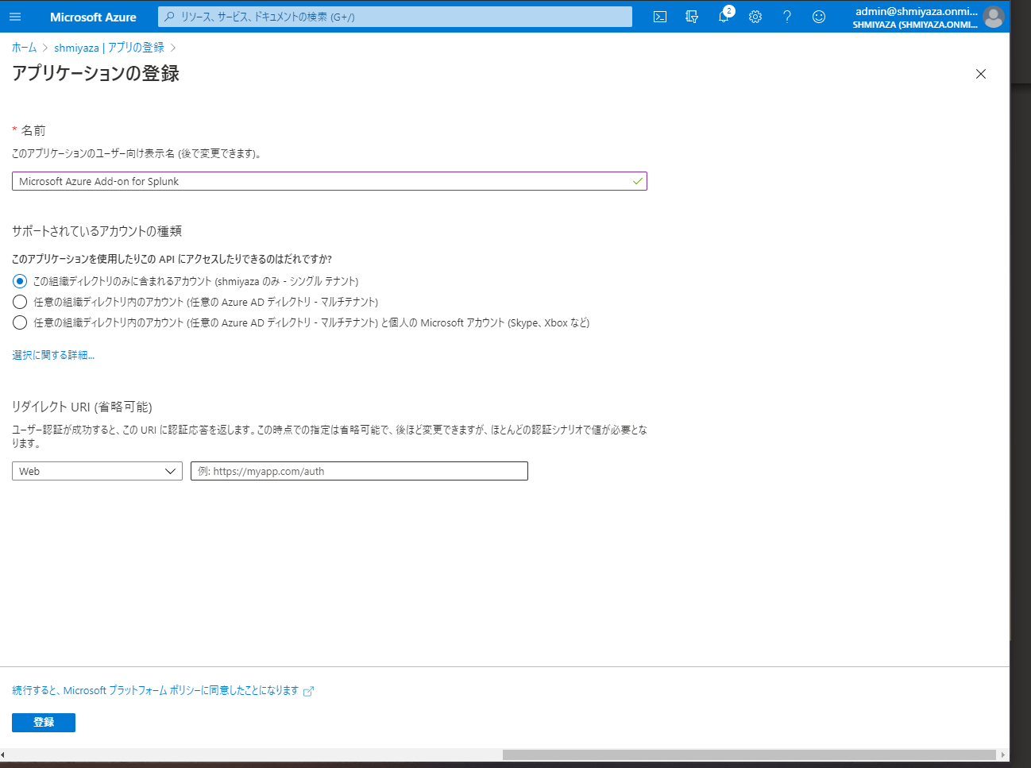Select the single tenant account type radio button
This screenshot has width=1031, height=768.
(19, 280)
